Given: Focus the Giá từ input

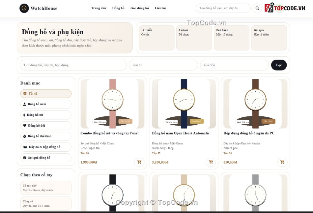Looking at the screenshot, I should click(163, 65).
